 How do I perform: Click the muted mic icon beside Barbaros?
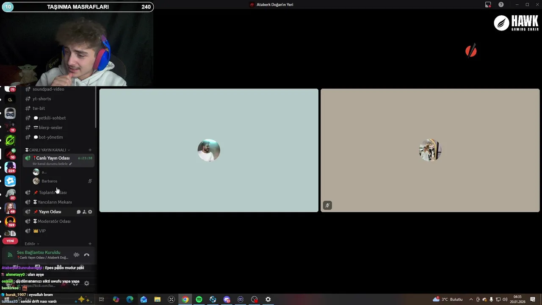(x=90, y=181)
